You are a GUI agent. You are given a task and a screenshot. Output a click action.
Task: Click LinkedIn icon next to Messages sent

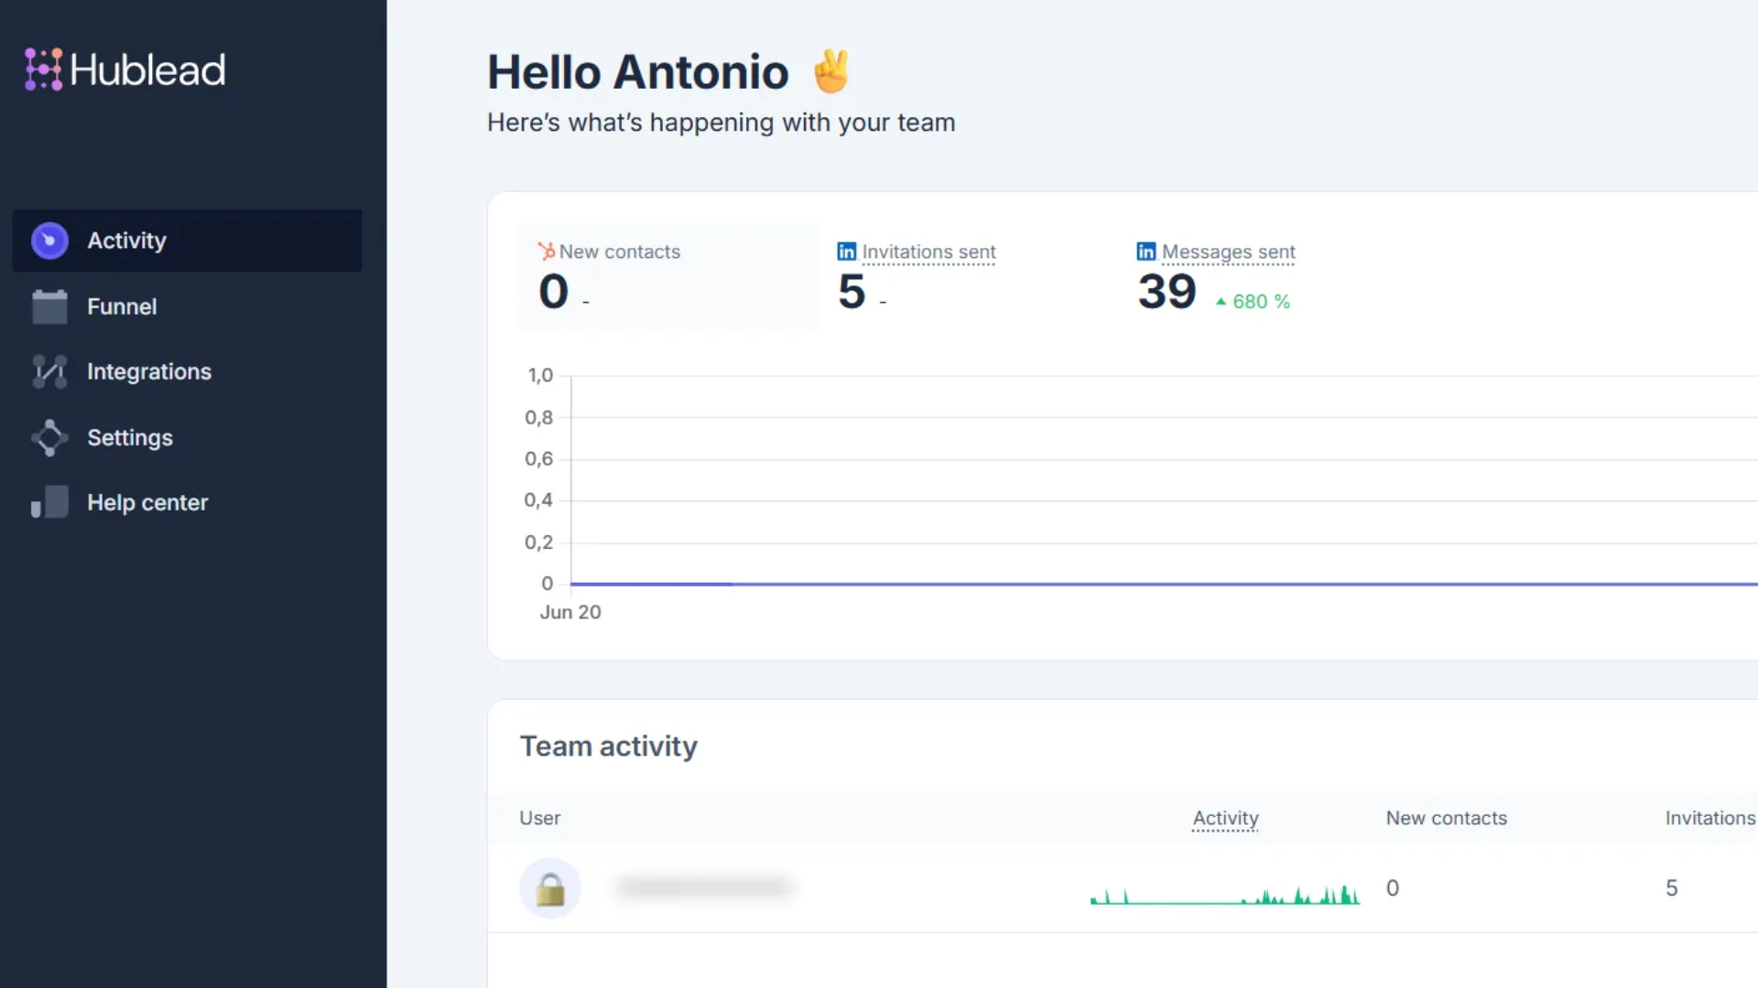click(x=1145, y=251)
